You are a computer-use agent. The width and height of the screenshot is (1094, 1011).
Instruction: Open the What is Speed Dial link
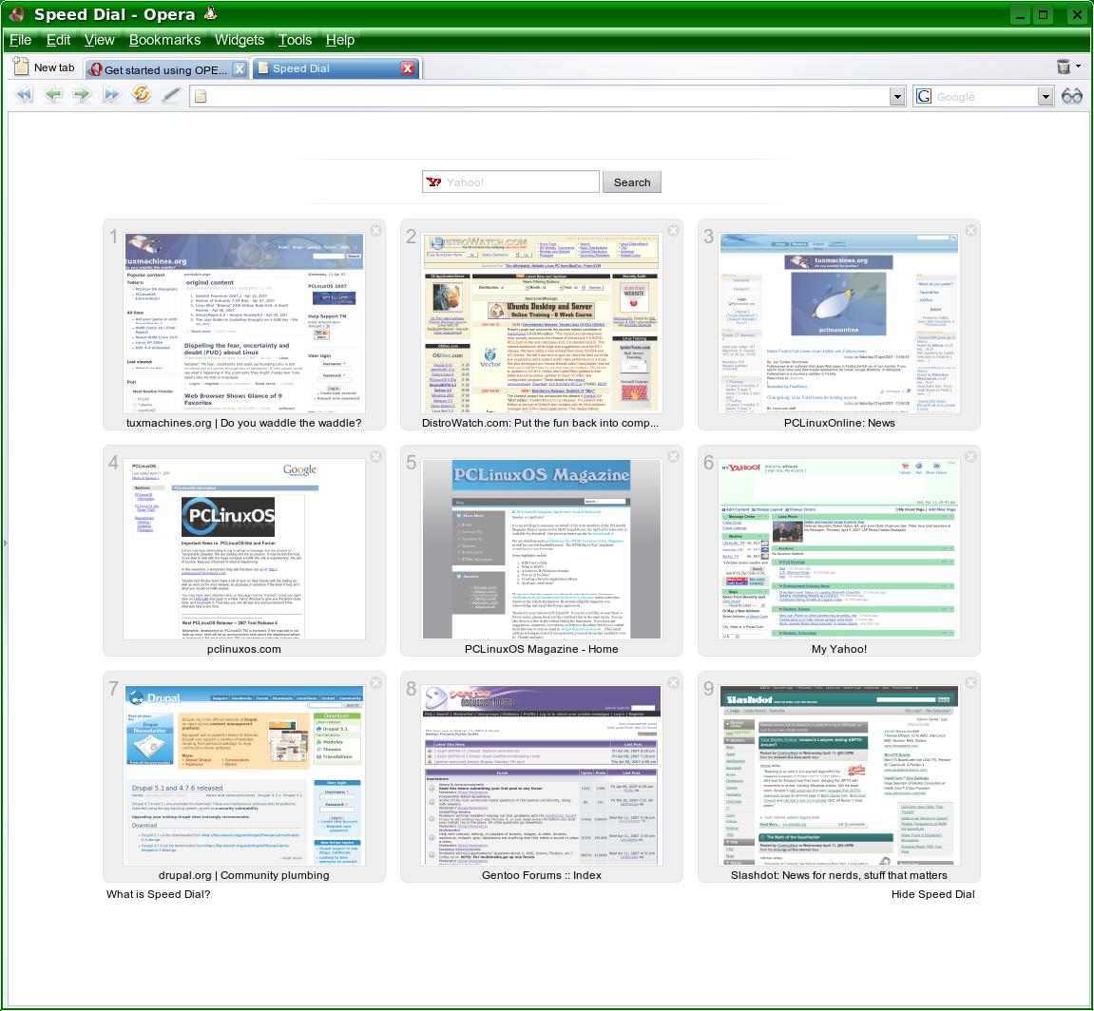pyautogui.click(x=159, y=894)
